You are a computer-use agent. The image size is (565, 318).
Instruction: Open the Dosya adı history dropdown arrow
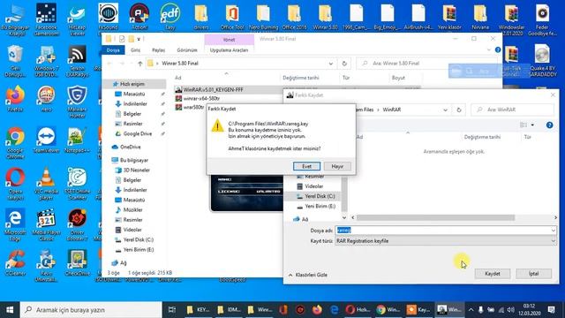[554, 230]
